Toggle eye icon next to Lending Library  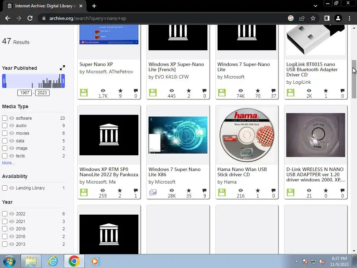click(12, 188)
